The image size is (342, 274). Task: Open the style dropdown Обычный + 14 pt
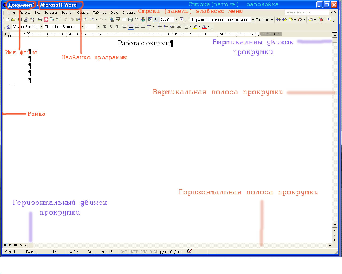tap(42, 27)
